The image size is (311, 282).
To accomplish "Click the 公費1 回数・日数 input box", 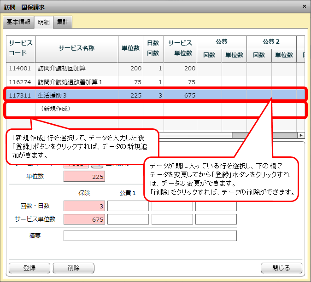I will pos(128,206).
